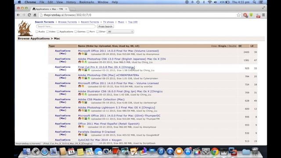Tick the Applications checkbox
The width and height of the screenshot is (281, 158).
58,32
